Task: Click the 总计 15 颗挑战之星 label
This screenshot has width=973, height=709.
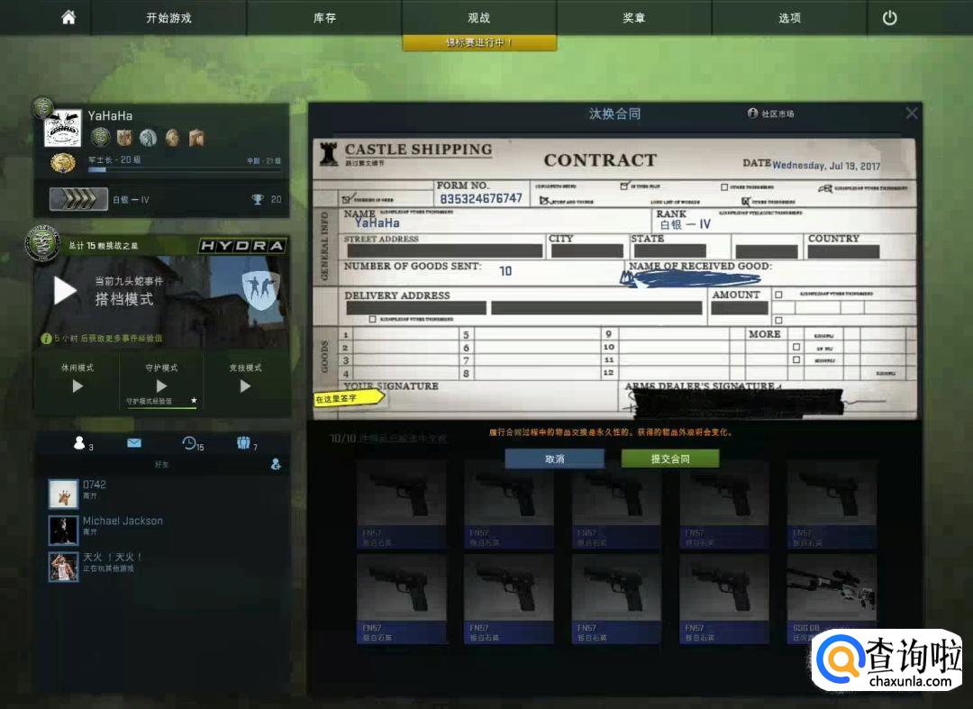Action: coord(103,246)
